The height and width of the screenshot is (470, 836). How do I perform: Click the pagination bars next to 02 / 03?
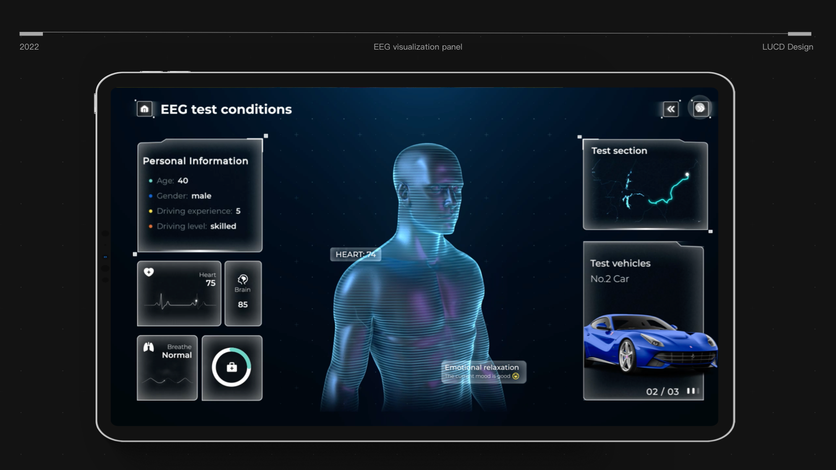click(694, 390)
